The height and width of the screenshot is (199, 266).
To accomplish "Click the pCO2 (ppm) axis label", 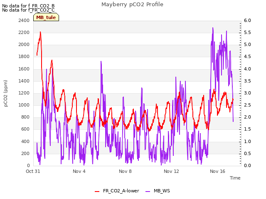I will [6, 93].
